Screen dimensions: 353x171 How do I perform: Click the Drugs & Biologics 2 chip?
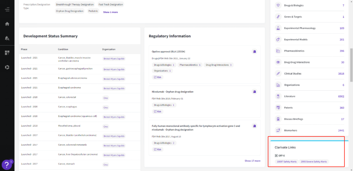(164, 143)
